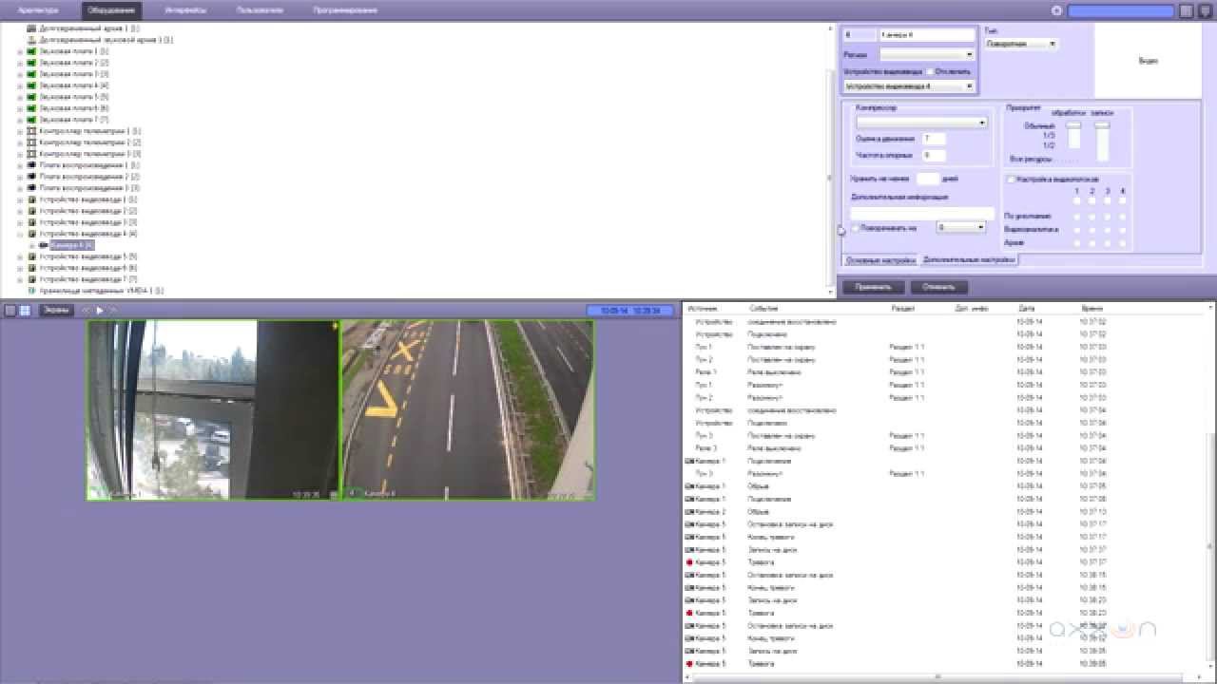Click the Плата воспроизведения 1 icon
The height and width of the screenshot is (684, 1217).
click(31, 165)
